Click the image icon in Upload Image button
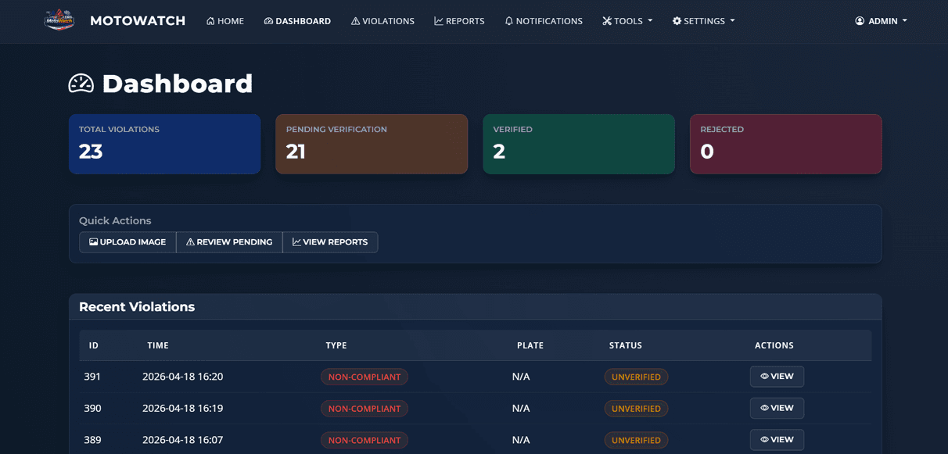Image resolution: width=948 pixels, height=454 pixels. point(93,242)
